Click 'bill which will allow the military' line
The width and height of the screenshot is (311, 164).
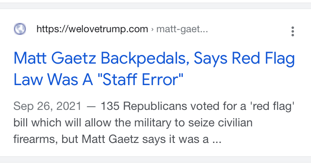[92, 123]
